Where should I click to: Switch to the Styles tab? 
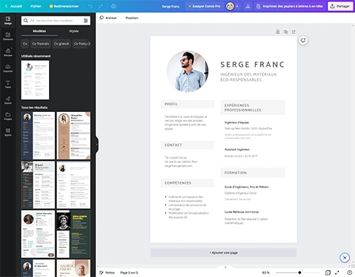click(x=74, y=31)
